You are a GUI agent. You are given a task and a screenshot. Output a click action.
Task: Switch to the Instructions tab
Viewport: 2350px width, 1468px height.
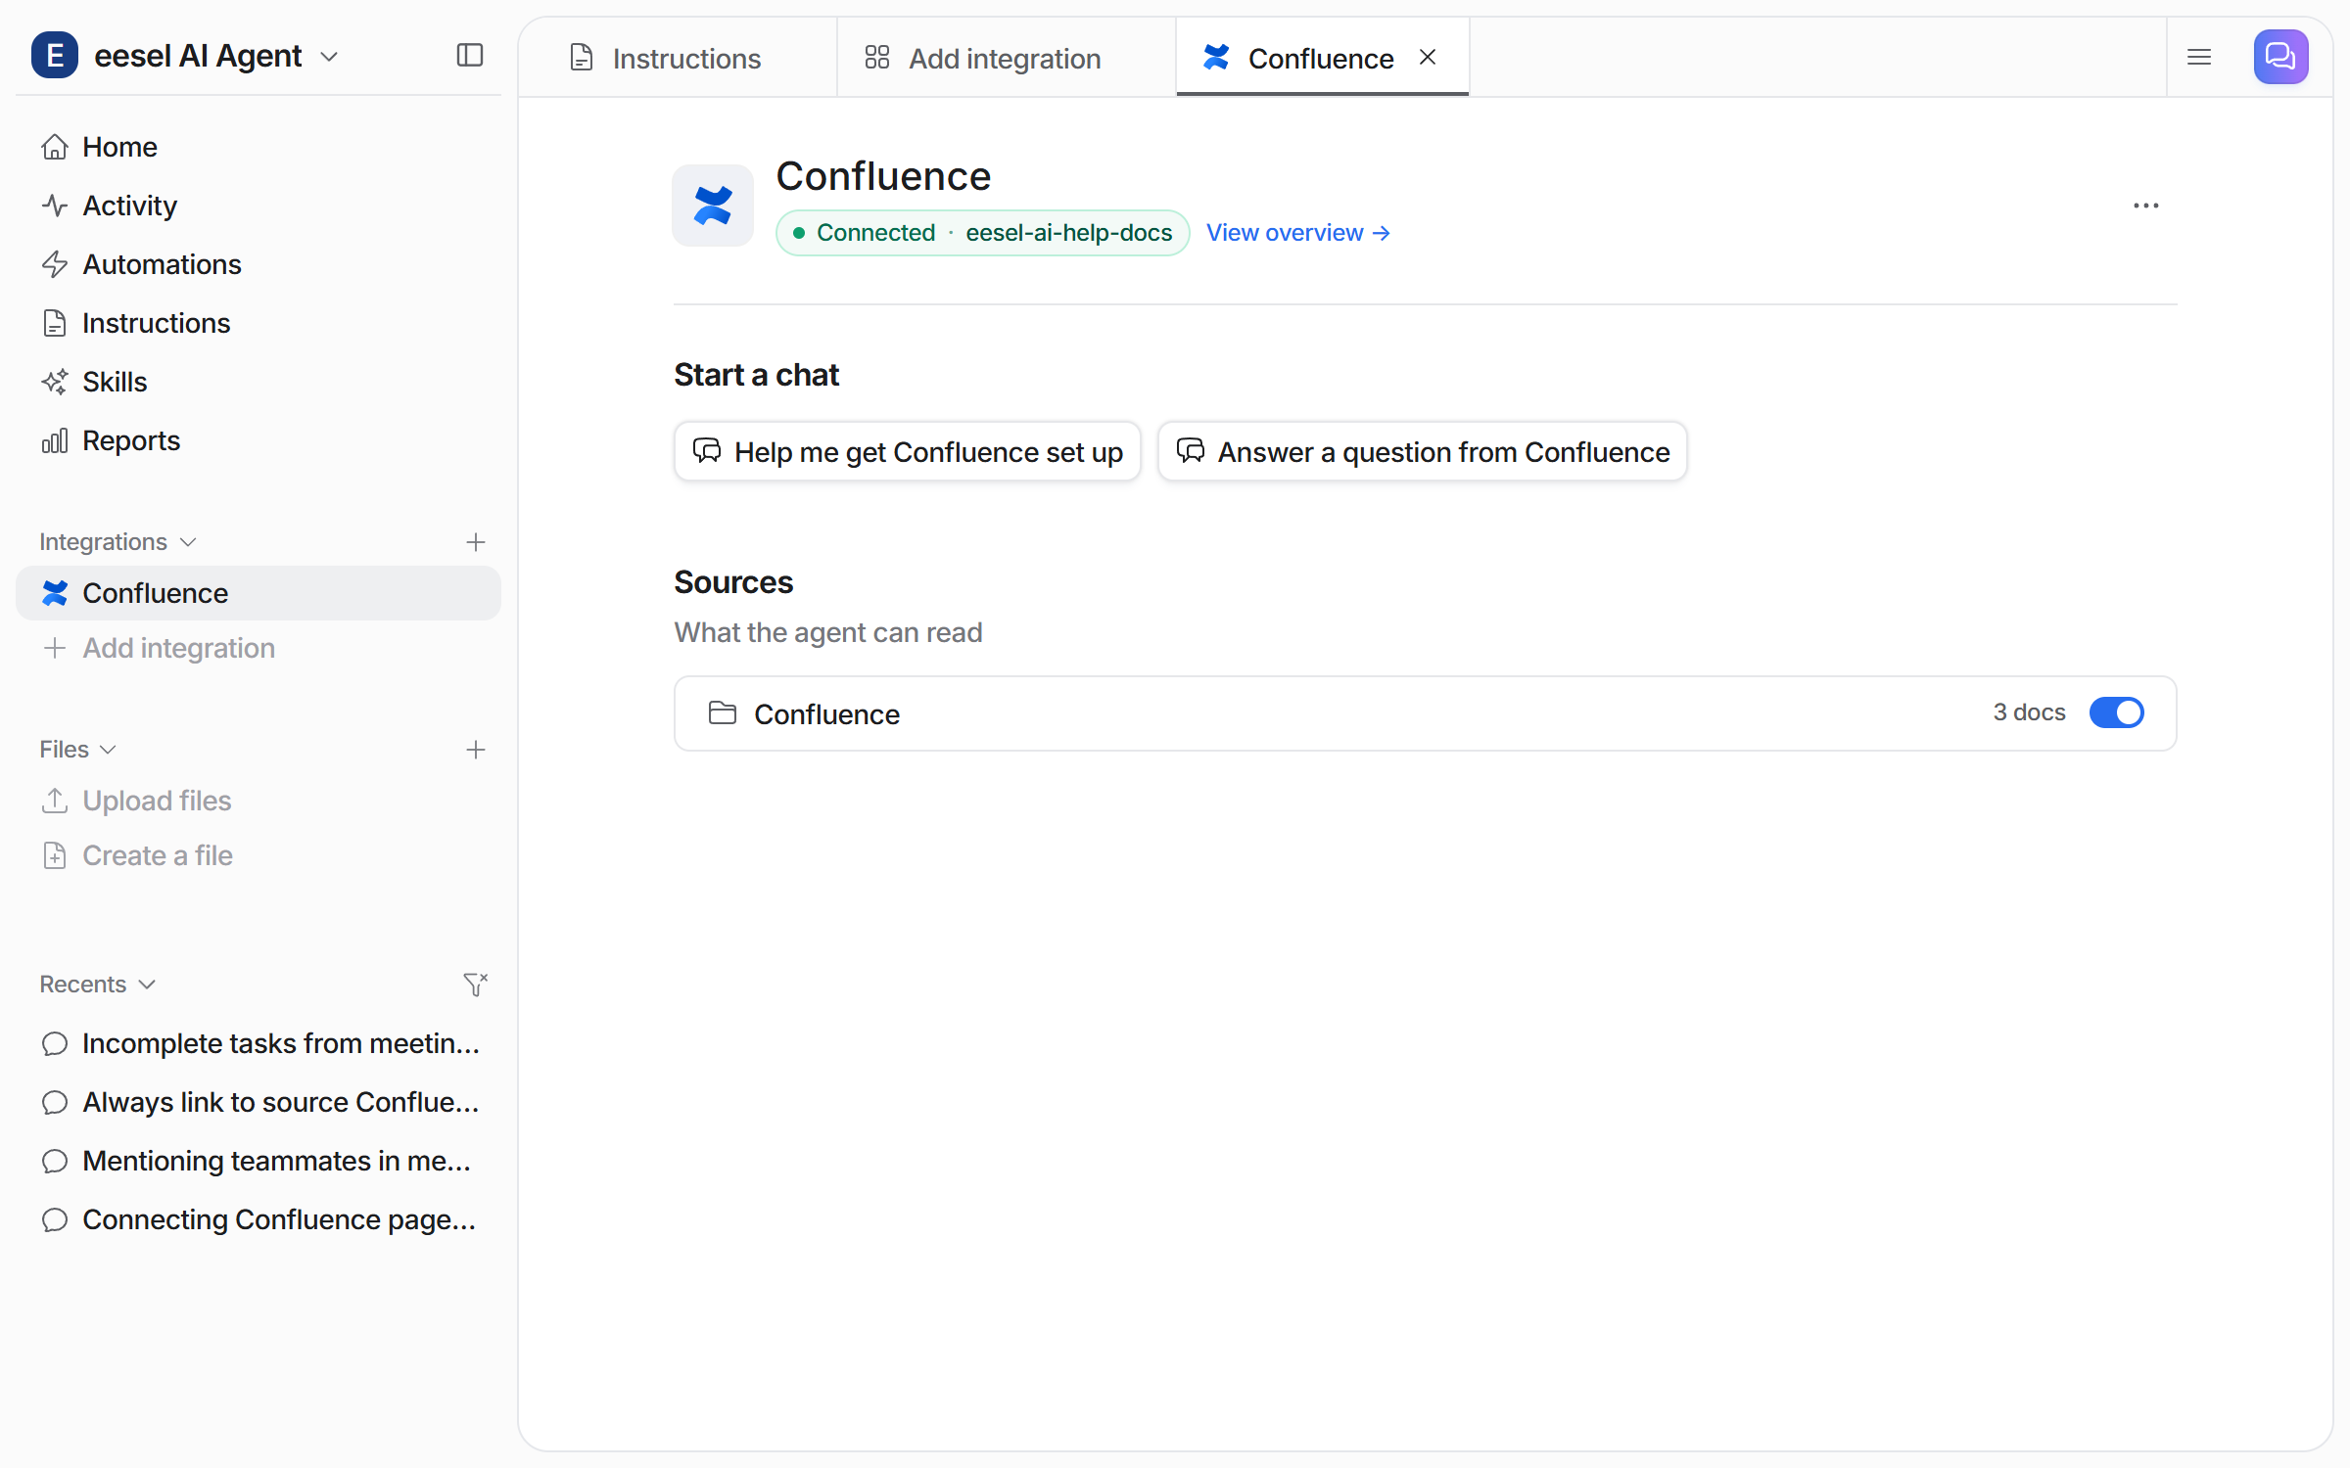678,58
